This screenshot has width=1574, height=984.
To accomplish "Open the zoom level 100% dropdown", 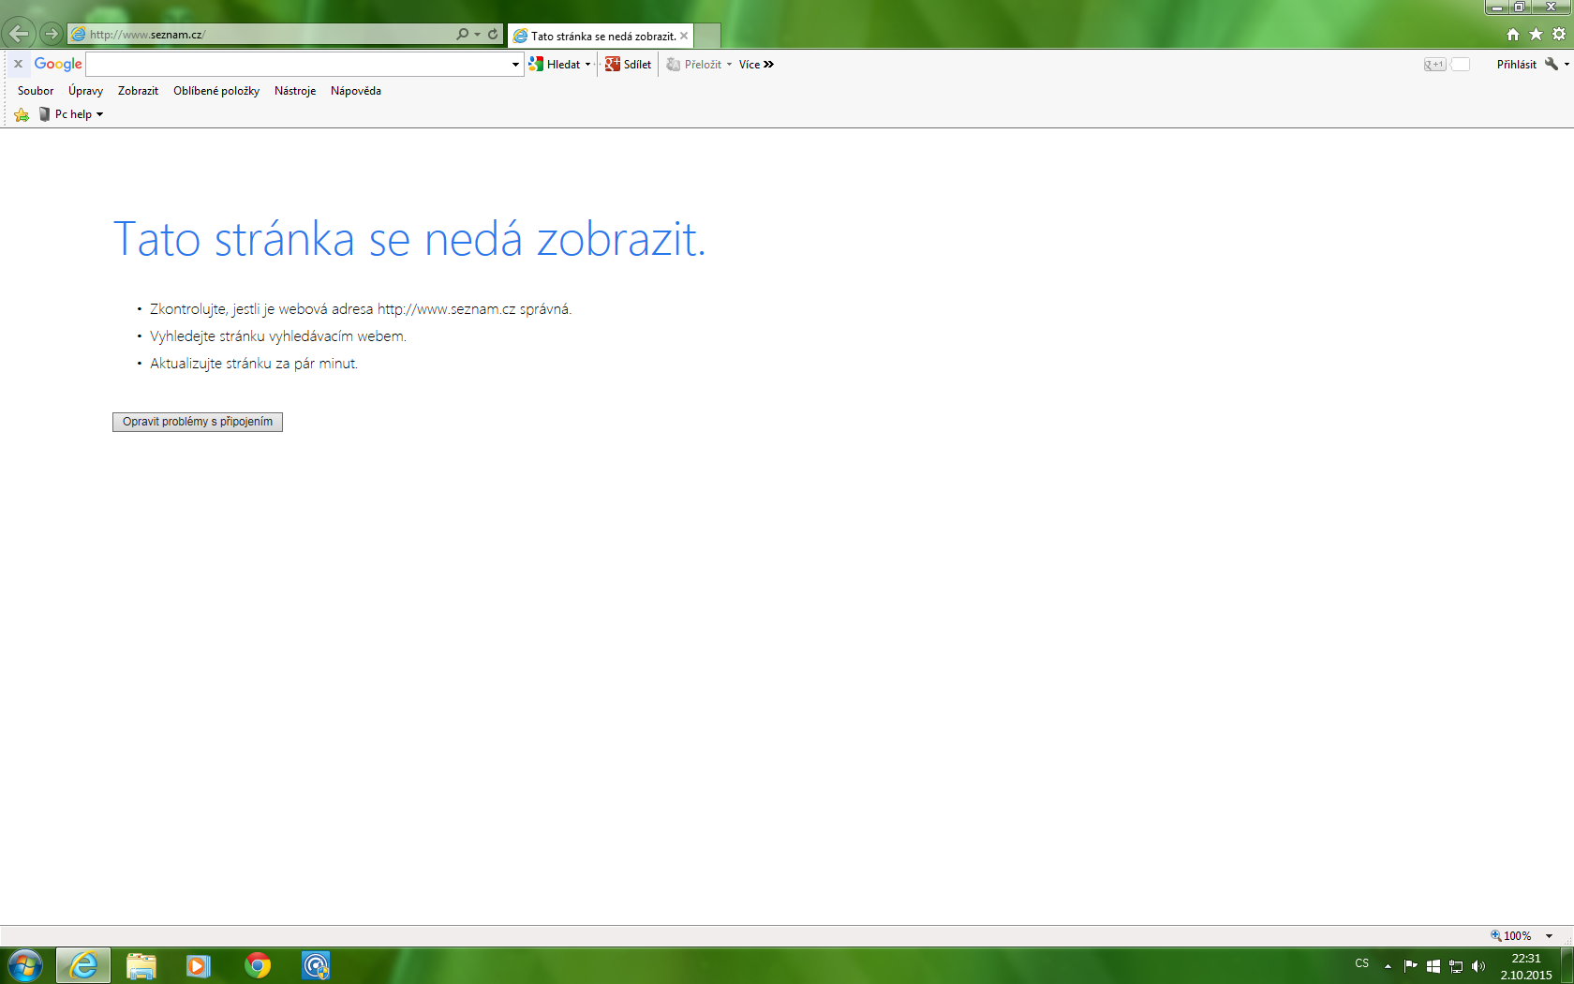I will click(x=1549, y=936).
